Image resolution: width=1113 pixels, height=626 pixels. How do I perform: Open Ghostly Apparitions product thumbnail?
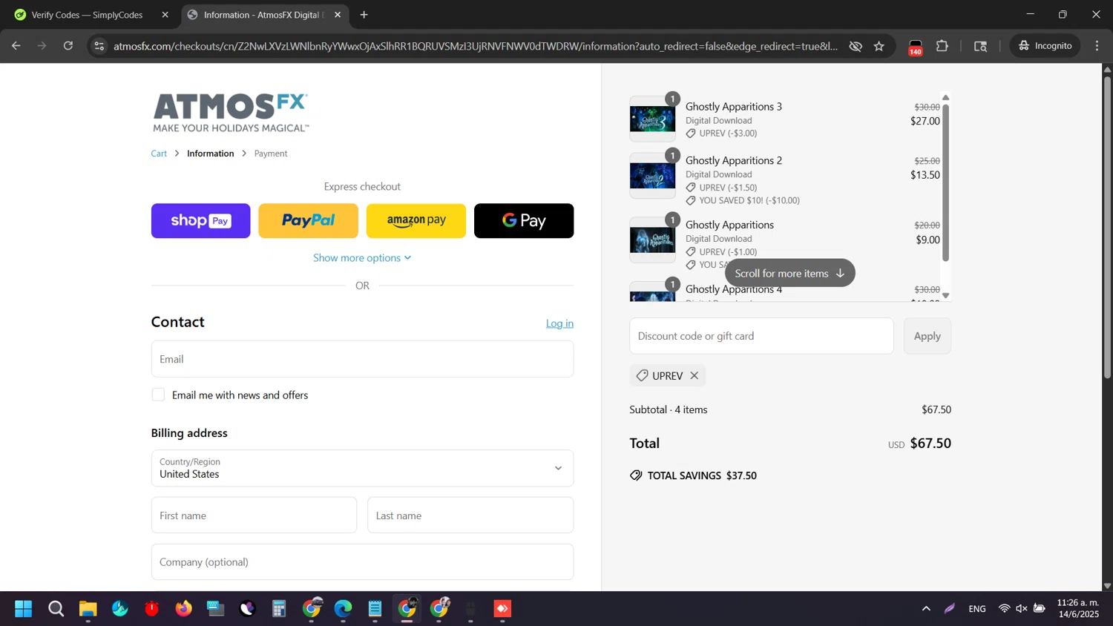coord(652,240)
